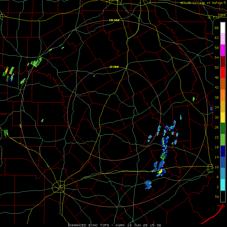Click the bright yellow swatch on the scale
This screenshot has height=227, width=227.
[223, 117]
